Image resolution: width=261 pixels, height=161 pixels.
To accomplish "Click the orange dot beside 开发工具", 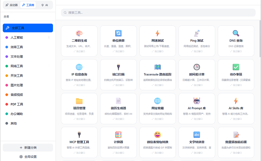I will (7, 76).
